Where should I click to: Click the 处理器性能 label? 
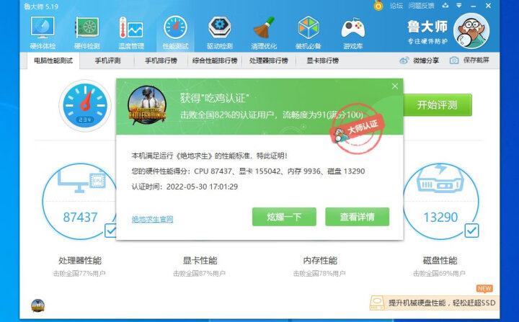pos(80,261)
